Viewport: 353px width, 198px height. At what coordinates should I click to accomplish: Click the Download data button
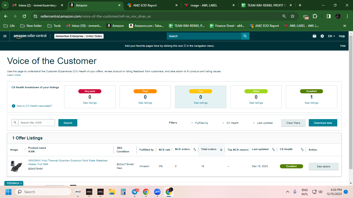click(323, 123)
